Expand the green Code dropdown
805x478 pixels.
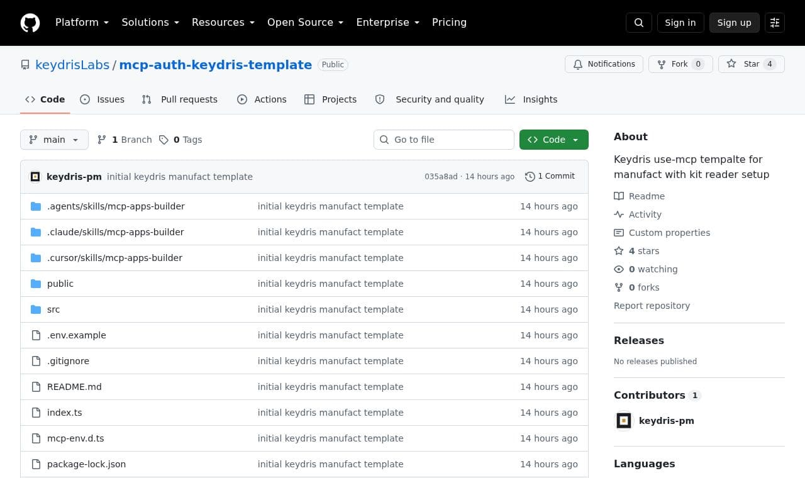554,140
